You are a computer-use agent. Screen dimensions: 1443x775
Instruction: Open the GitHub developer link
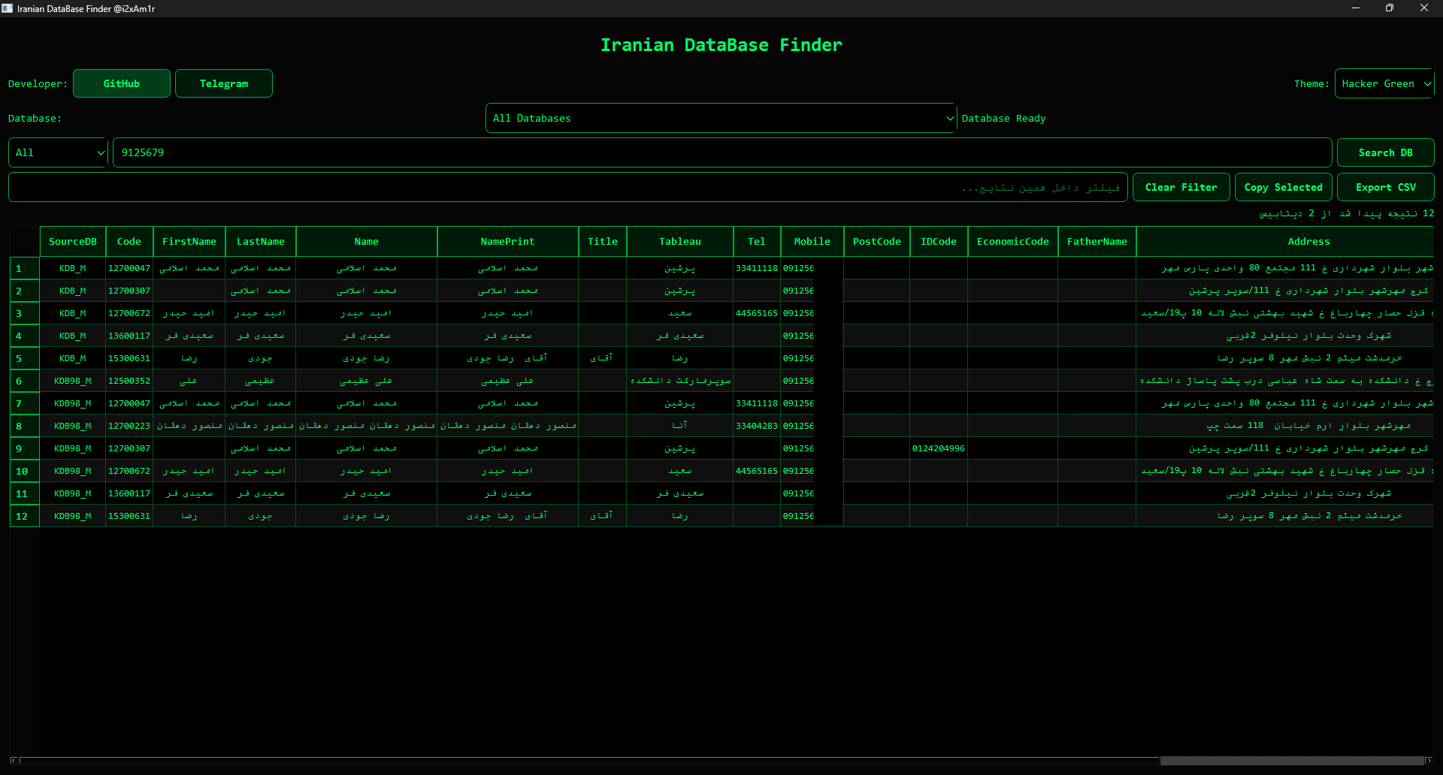click(122, 83)
